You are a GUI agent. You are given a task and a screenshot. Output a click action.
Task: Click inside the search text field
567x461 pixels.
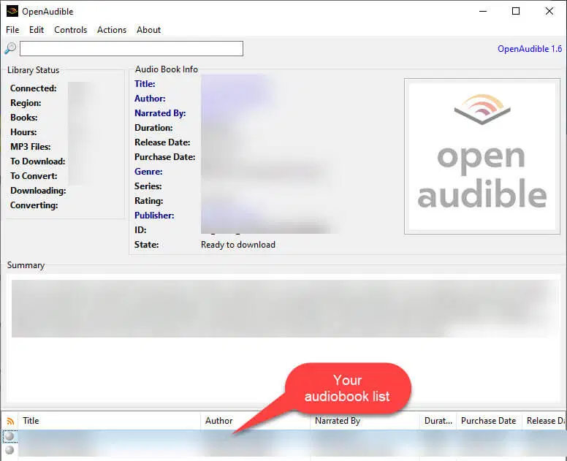point(132,49)
